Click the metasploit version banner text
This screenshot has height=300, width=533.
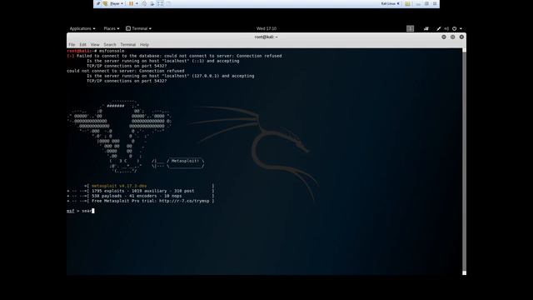119,186
